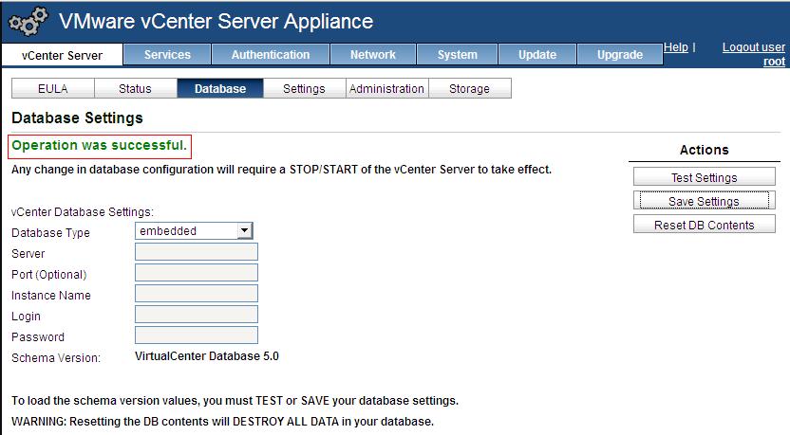The height and width of the screenshot is (435, 790).
Task: Click the Instance Name input field
Action: (x=197, y=294)
